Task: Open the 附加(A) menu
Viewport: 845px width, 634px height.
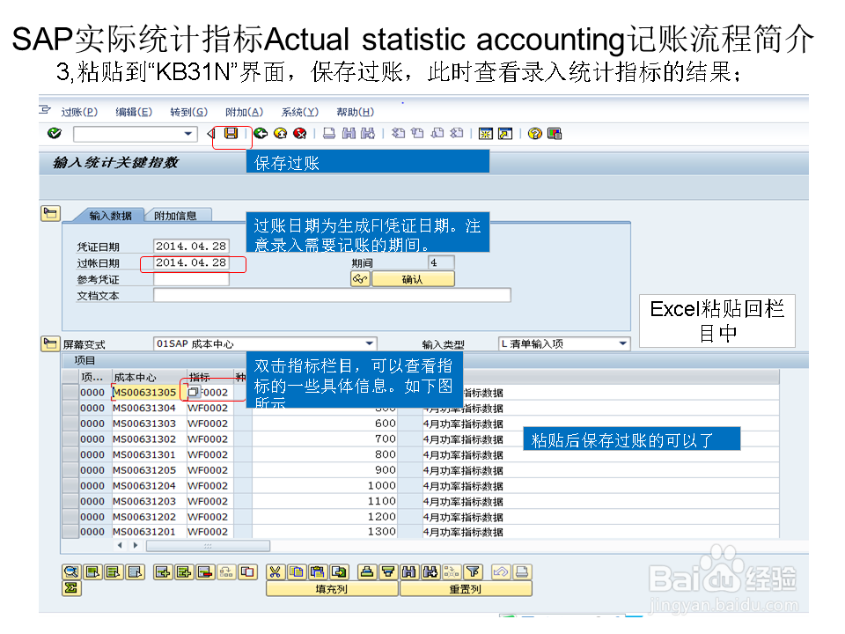Action: [x=244, y=112]
